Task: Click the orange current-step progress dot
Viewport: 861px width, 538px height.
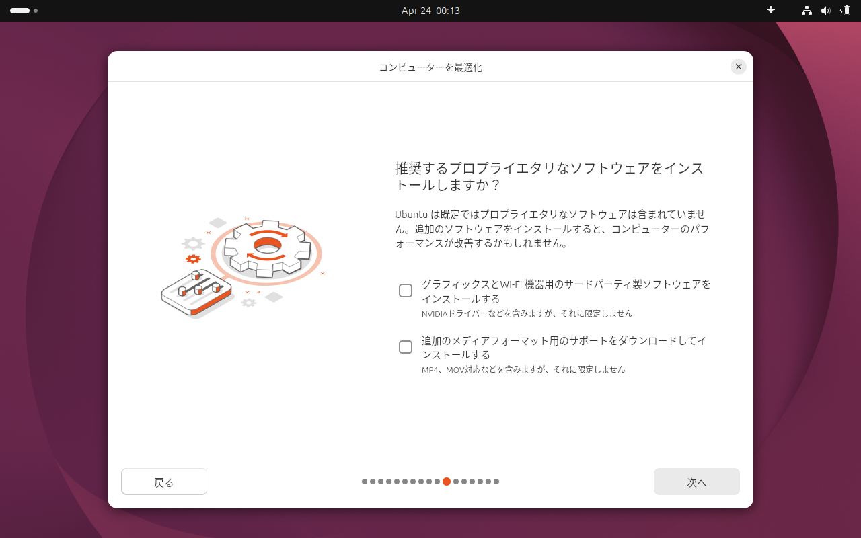Action: click(x=447, y=482)
